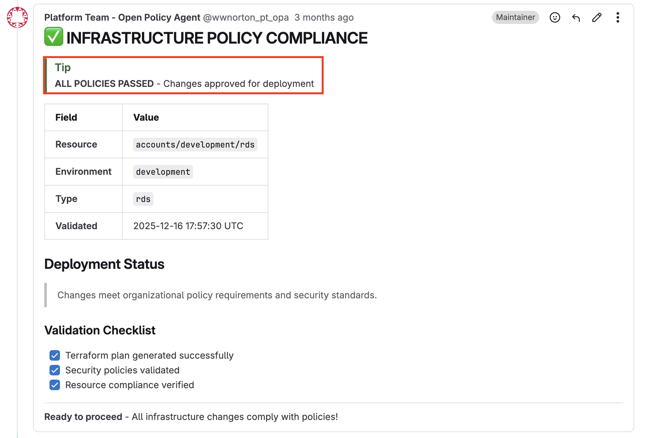
Task: Click the Deployment Status heading
Action: (x=104, y=264)
